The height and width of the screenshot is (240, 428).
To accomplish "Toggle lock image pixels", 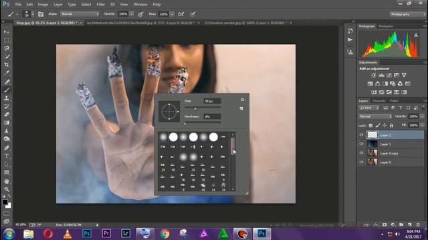I will click(377, 125).
